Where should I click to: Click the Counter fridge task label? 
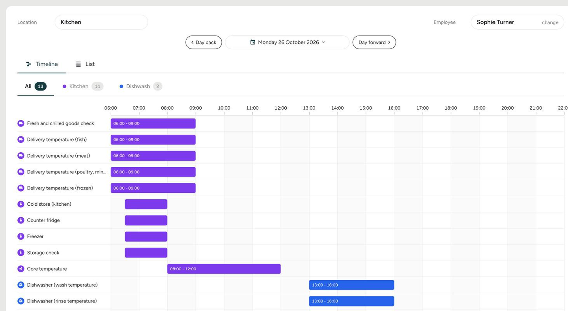[43, 220]
